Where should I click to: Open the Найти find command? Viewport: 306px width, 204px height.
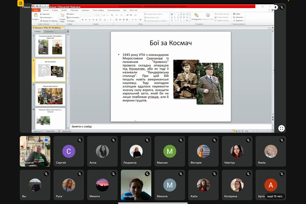pos(237,14)
